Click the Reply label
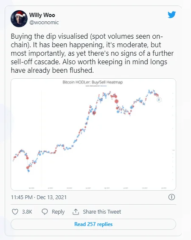Screen dimensions: 191x240 [58, 212]
